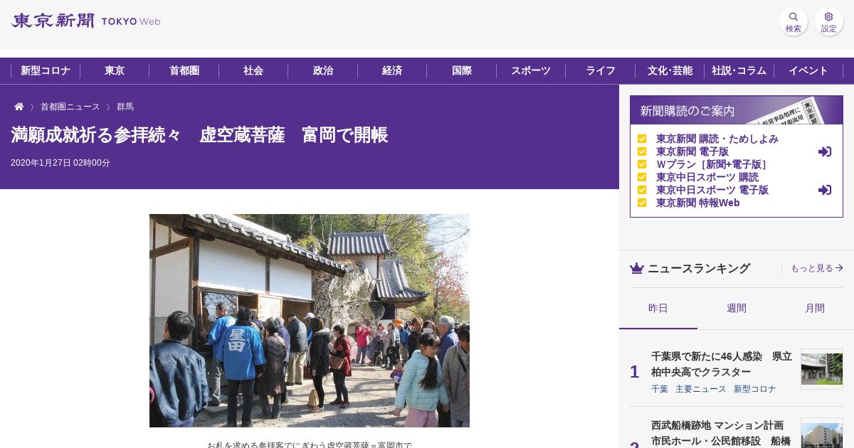
Task: Click the 群馬 breadcrumb link
Action: click(x=125, y=107)
